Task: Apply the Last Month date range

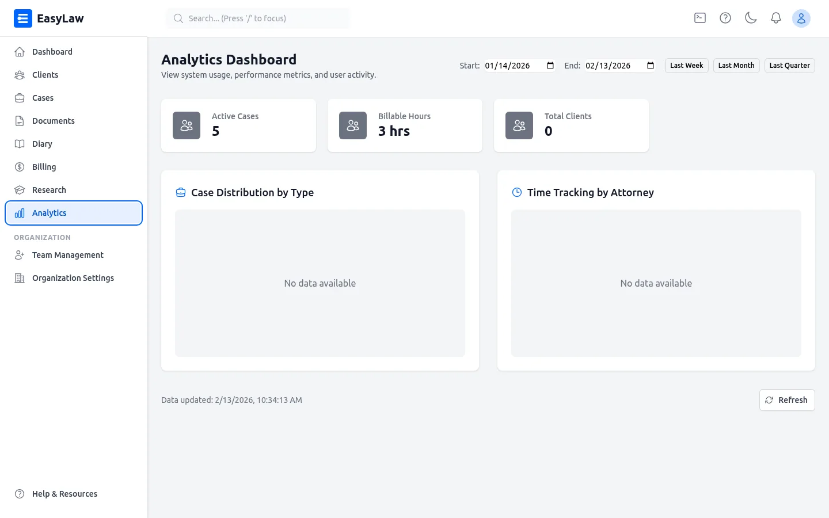Action: (x=736, y=65)
